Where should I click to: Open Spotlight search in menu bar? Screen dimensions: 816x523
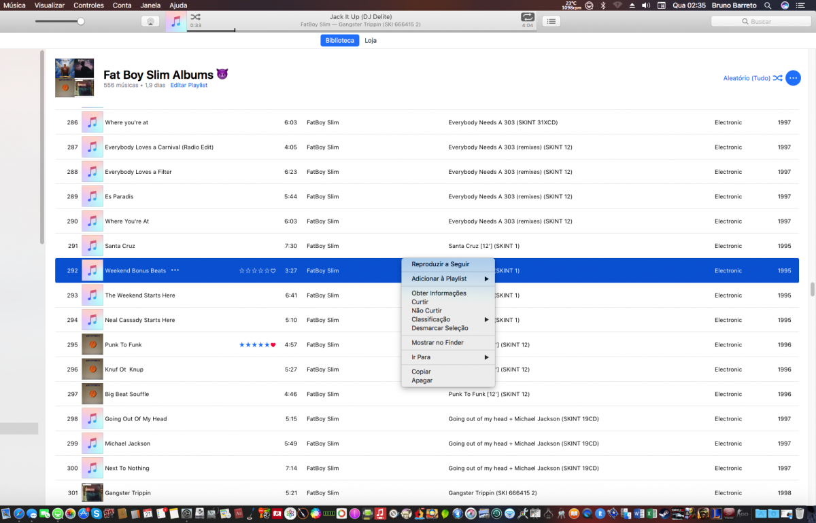(768, 5)
